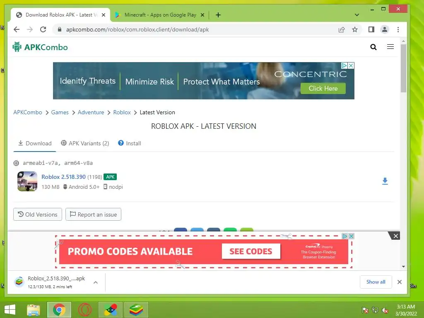
Task: Click the Old Versions button
Action: click(38, 214)
